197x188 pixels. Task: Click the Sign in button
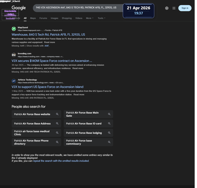(x=185, y=8)
